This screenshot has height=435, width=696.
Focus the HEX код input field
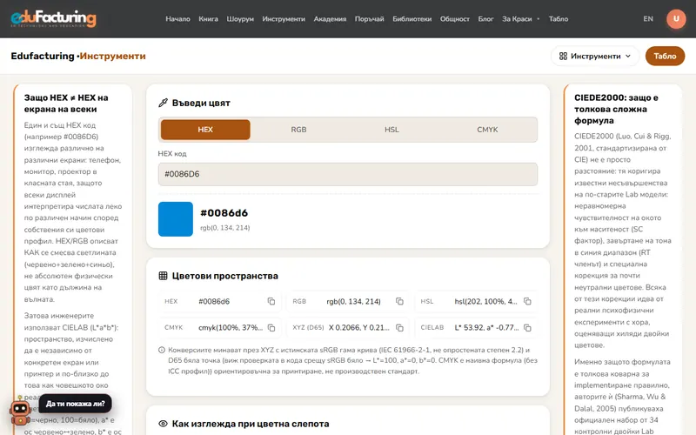(x=347, y=174)
